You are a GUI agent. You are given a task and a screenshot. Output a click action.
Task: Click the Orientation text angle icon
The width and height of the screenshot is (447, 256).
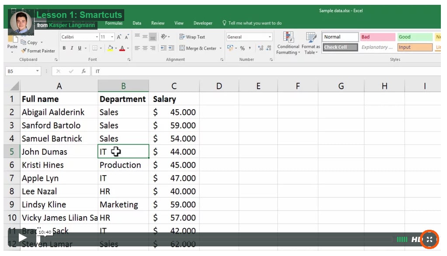pyautogui.click(x=164, y=36)
